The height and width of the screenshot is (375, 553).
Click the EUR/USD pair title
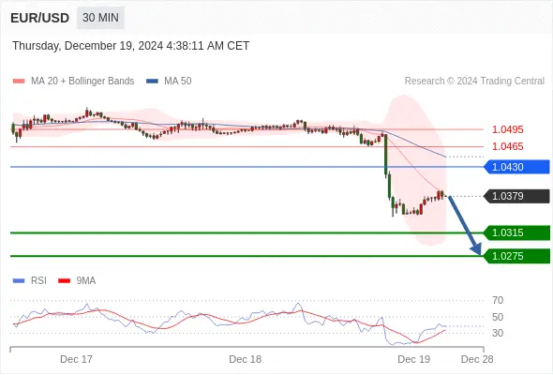click(39, 18)
